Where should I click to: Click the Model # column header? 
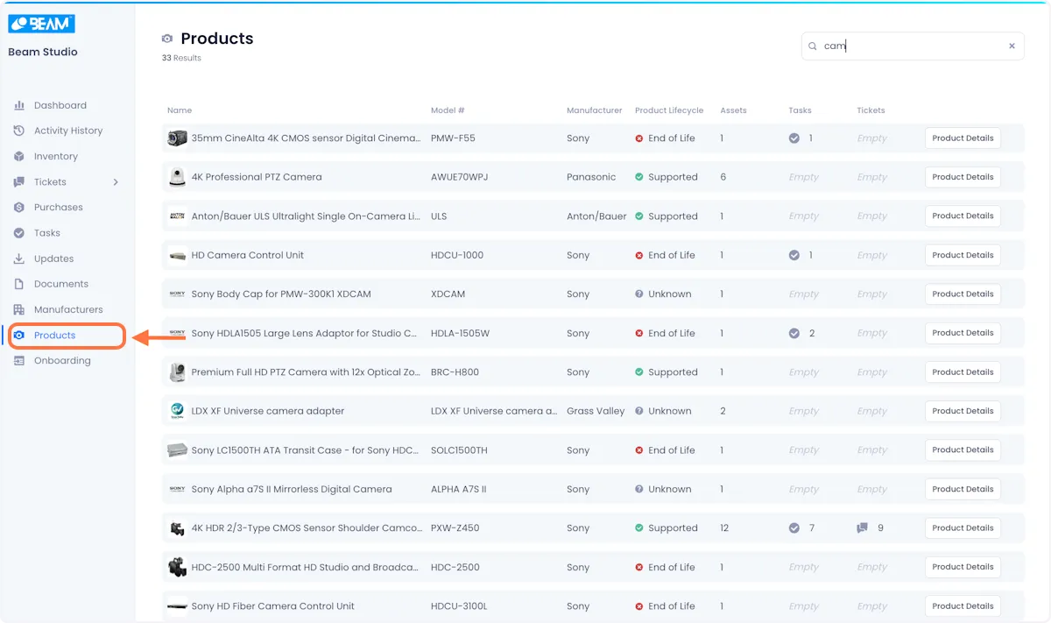click(x=448, y=110)
